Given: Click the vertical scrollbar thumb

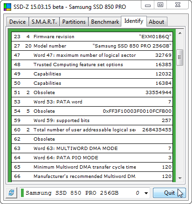Looking at the screenshot, I should (x=180, y=57).
